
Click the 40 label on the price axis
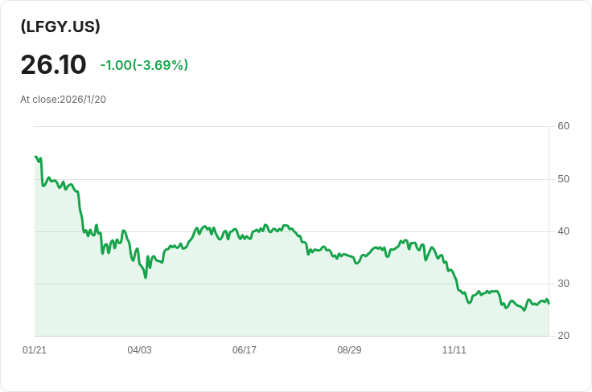(x=563, y=231)
